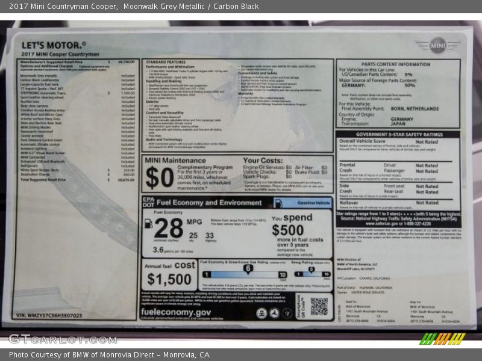Click the 'GOVERNMENT 5-STAR SAFETY RATINGS' banner
482x361 pixels.
(399, 134)
